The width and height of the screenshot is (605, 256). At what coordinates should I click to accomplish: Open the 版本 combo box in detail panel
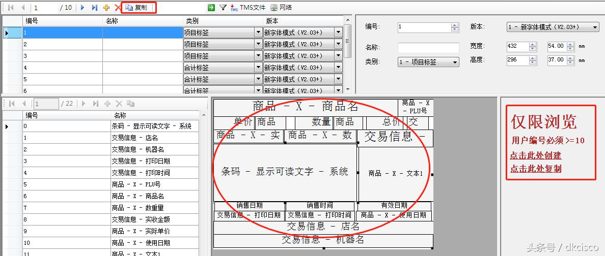(x=553, y=27)
